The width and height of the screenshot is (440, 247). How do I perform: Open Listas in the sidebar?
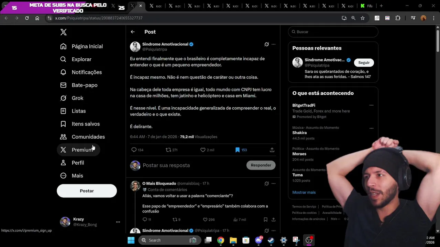pos(73,111)
